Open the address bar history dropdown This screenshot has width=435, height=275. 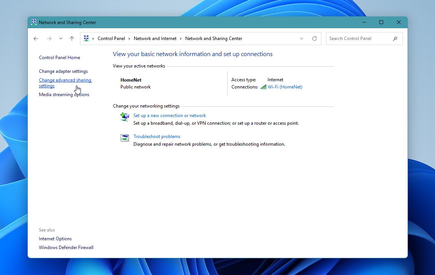[x=302, y=39]
